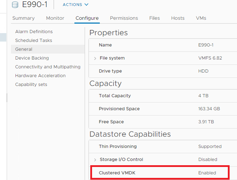Viewport: 237px width, 180px height.
Task: Open the Permissions tab
Action: point(124,18)
